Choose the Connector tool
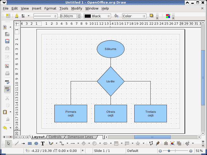Screen dimensions: 207x155 (62, 143)
